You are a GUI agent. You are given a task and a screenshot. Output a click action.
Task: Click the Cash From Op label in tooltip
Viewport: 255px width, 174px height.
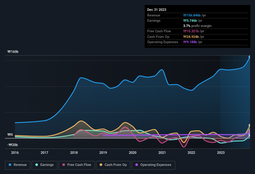pos(158,37)
